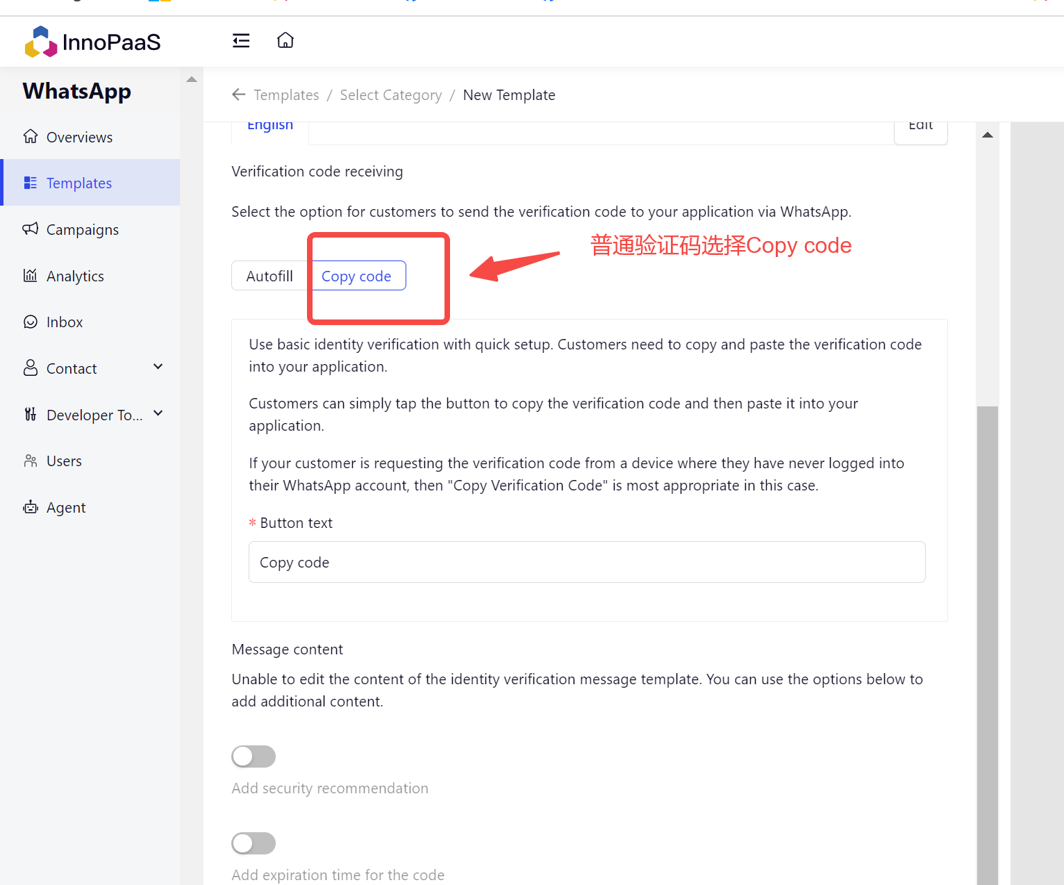Click content scrollbar up arrow
This screenshot has width=1064, height=885.
pos(987,135)
